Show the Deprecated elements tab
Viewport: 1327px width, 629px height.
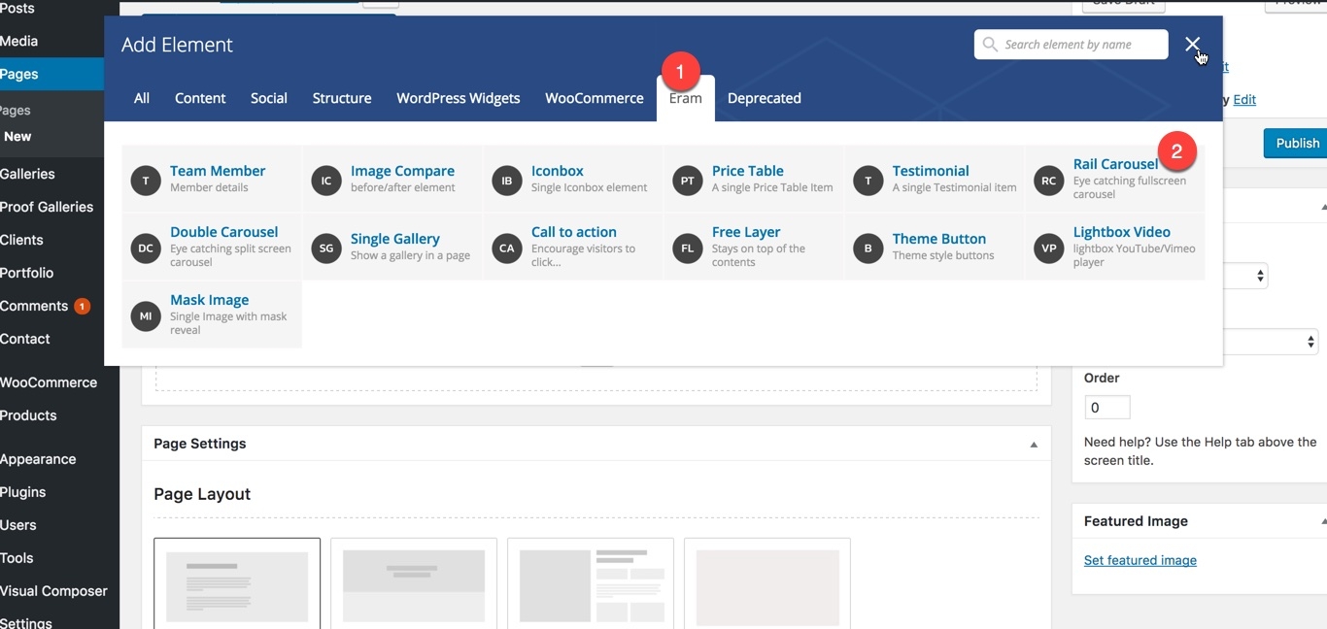[764, 98]
